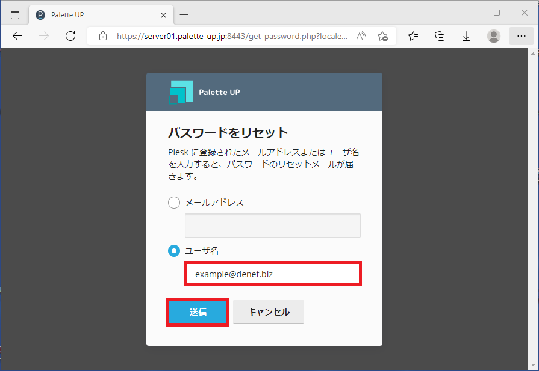Open the Settings and more menu
The height and width of the screenshot is (371, 539).
tap(521, 36)
